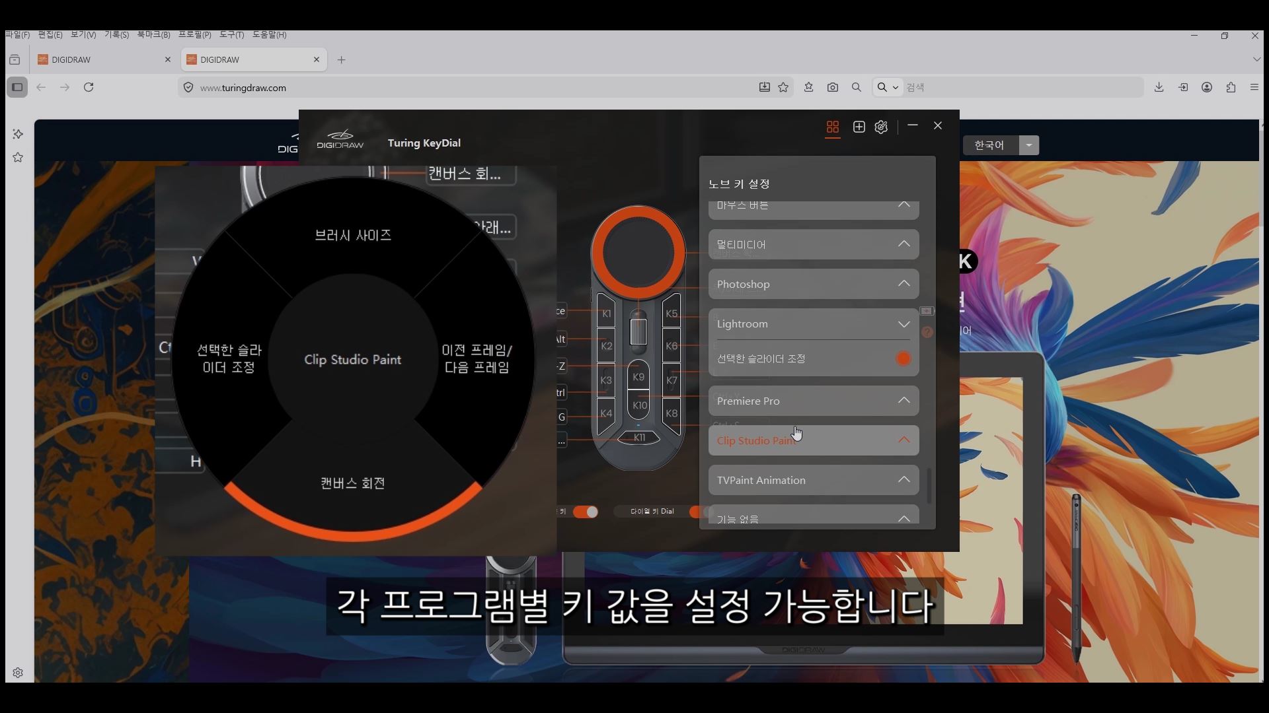The height and width of the screenshot is (713, 1269).
Task: Open KeyDial settings gear icon
Action: coord(881,127)
